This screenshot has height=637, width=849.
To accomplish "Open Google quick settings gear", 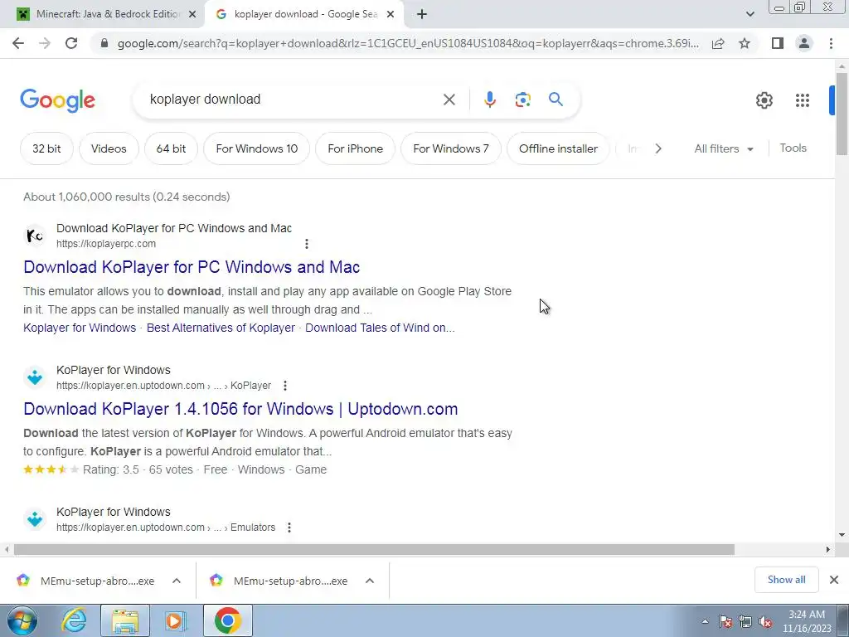I will click(764, 100).
